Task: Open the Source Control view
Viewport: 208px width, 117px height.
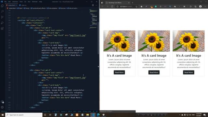Action: (2, 17)
